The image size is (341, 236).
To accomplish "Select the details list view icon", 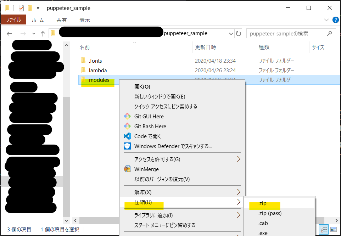I will (x=324, y=230).
